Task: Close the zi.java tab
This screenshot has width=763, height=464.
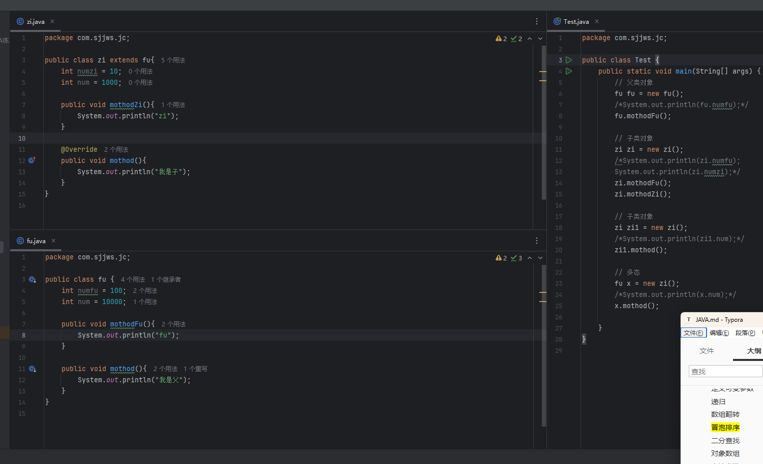Action: [52, 21]
